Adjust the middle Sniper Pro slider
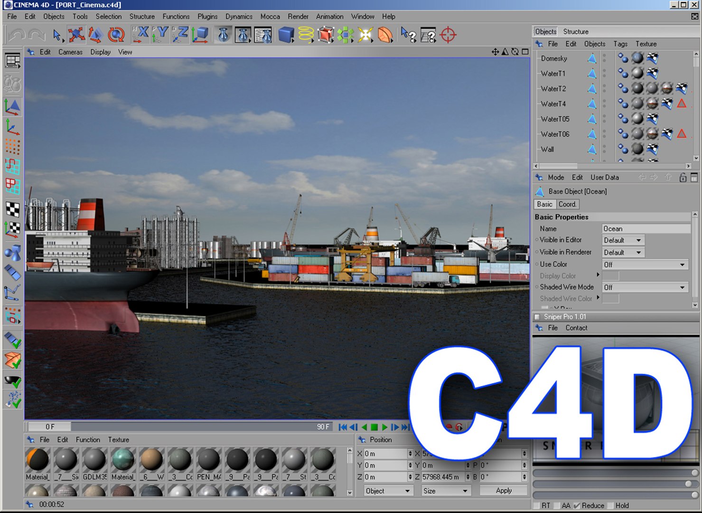702x513 pixels. click(616, 484)
